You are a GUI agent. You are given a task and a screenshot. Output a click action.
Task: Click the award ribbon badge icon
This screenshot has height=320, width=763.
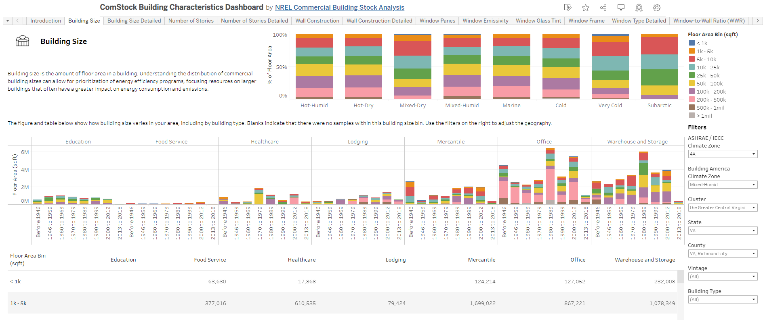639,8
